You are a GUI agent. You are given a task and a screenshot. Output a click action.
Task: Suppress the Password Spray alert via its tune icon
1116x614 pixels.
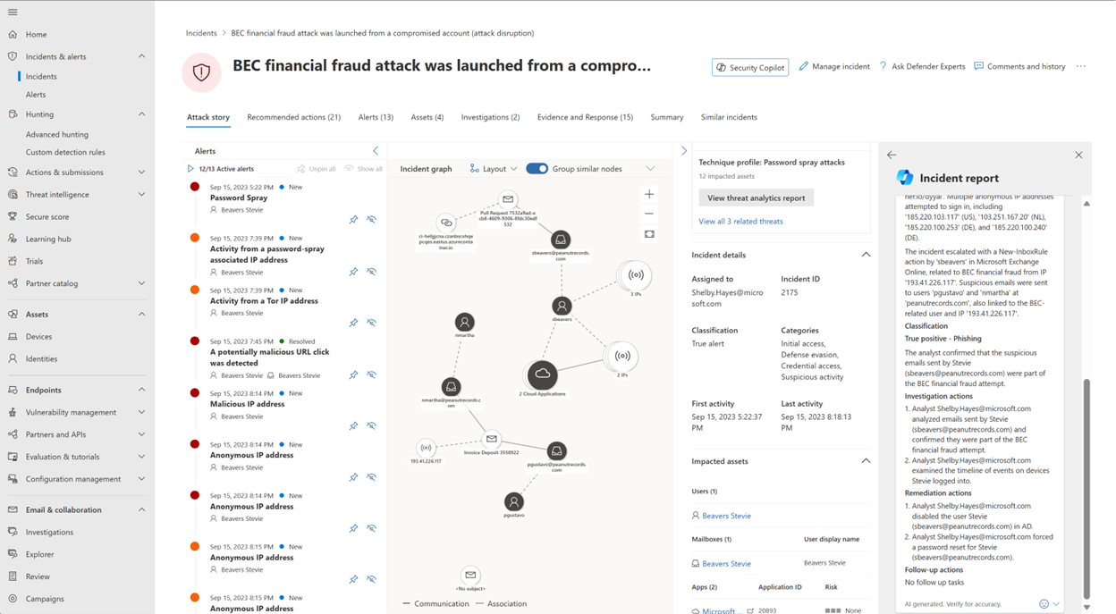tap(371, 219)
